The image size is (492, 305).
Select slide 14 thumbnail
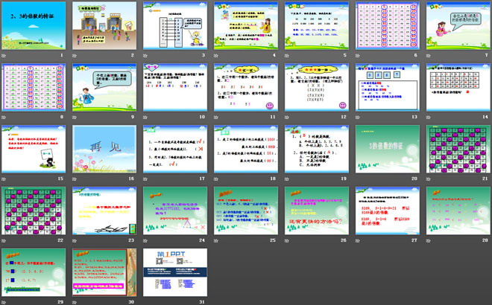[458, 87]
